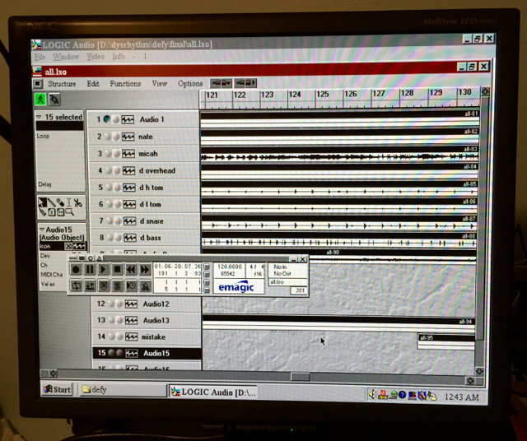Mute the micah track
This screenshot has width=527, height=441.
[108, 154]
